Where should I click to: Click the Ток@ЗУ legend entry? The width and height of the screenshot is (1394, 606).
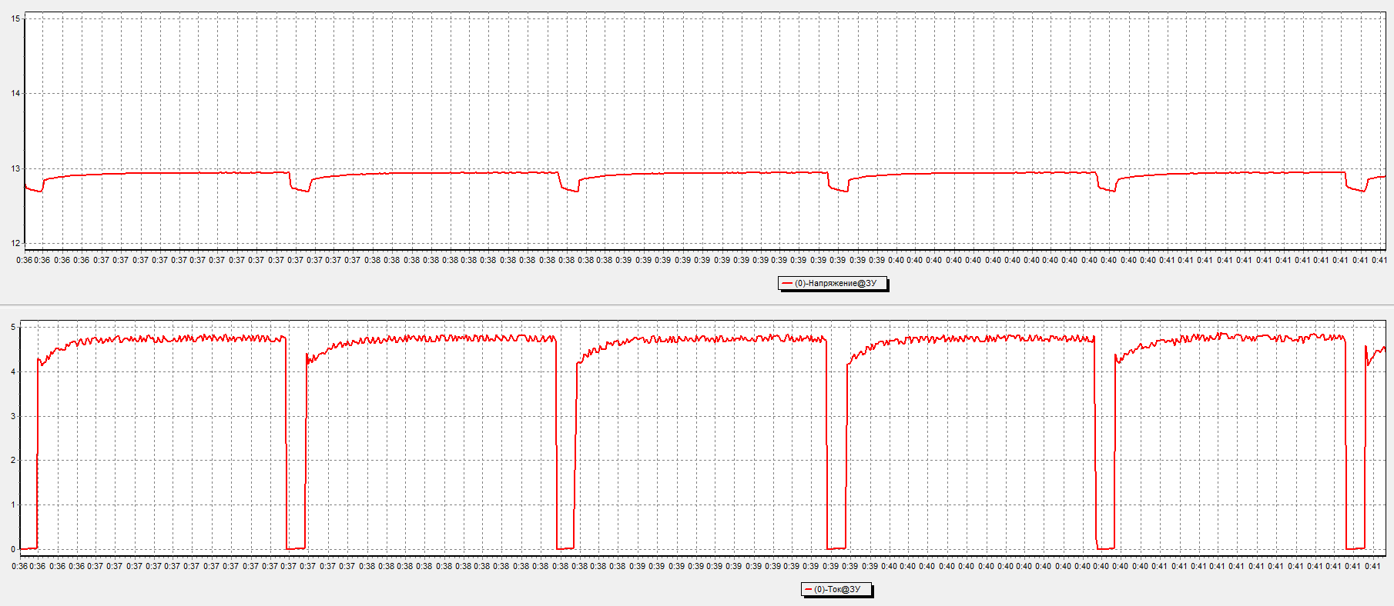point(836,590)
